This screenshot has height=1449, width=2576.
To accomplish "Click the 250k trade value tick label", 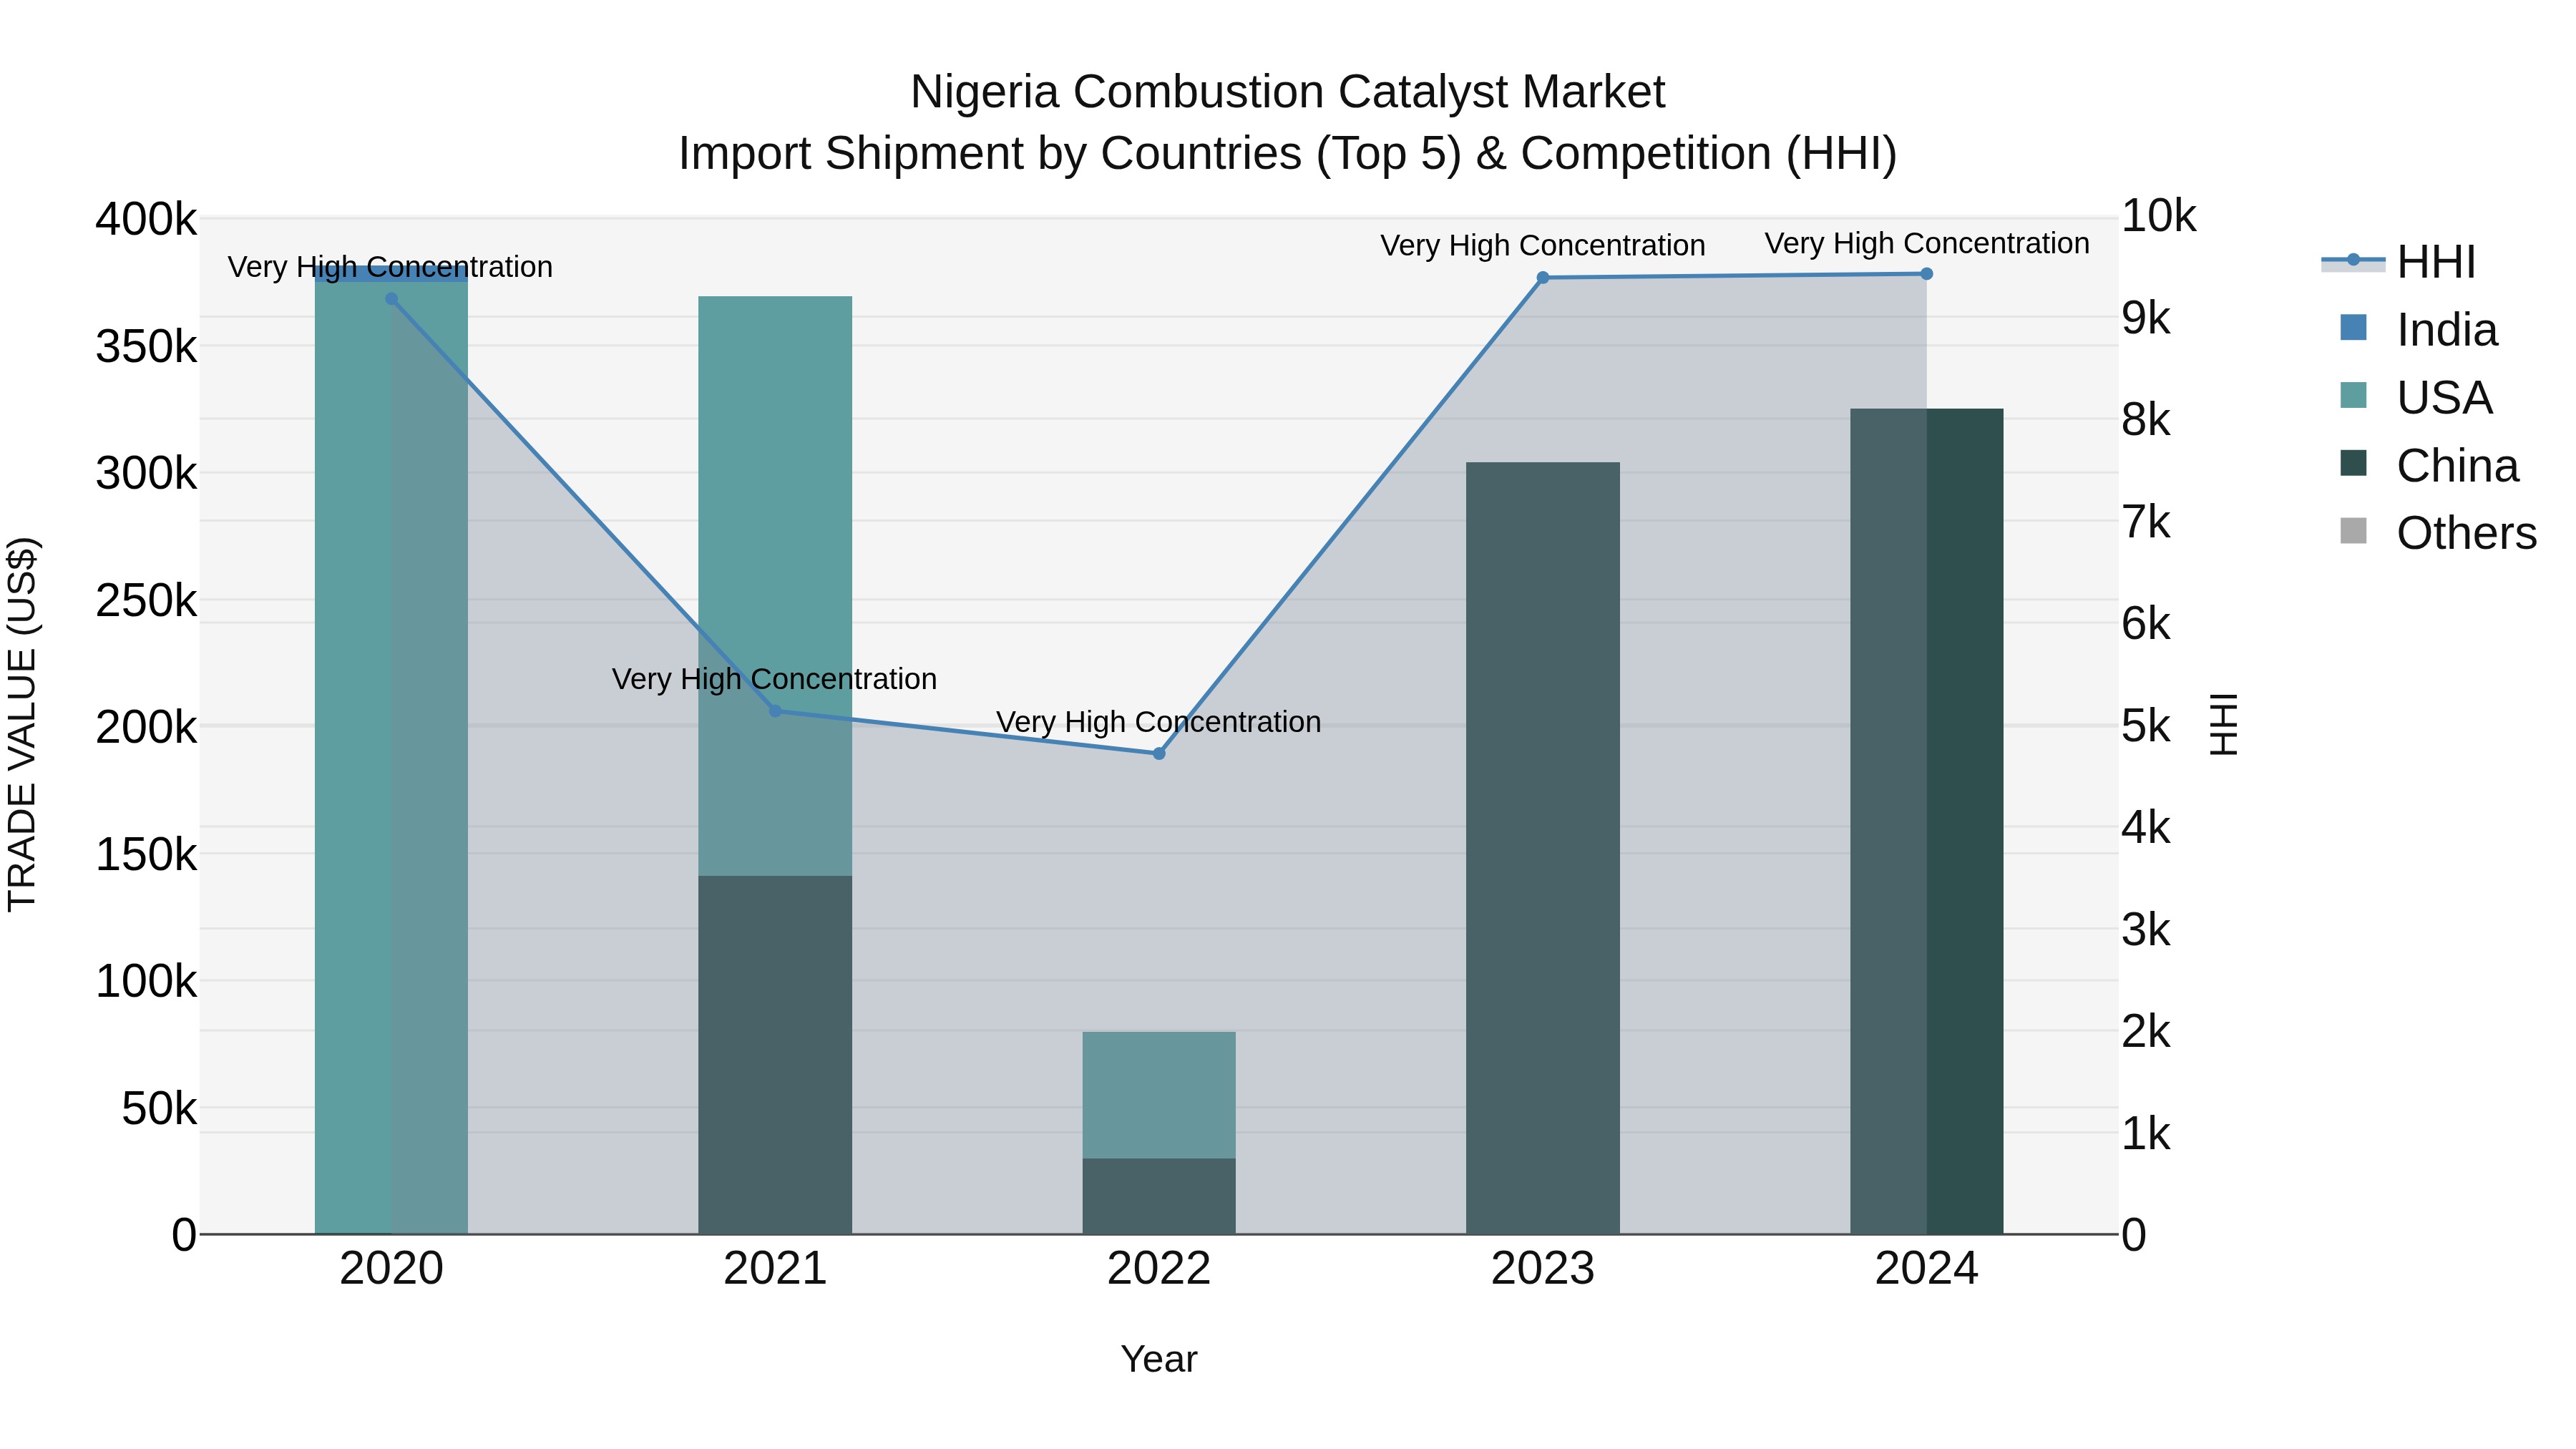I will pos(146,601).
